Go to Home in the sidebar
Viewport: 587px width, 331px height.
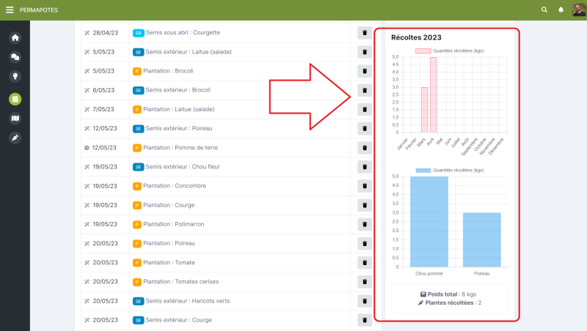click(15, 37)
